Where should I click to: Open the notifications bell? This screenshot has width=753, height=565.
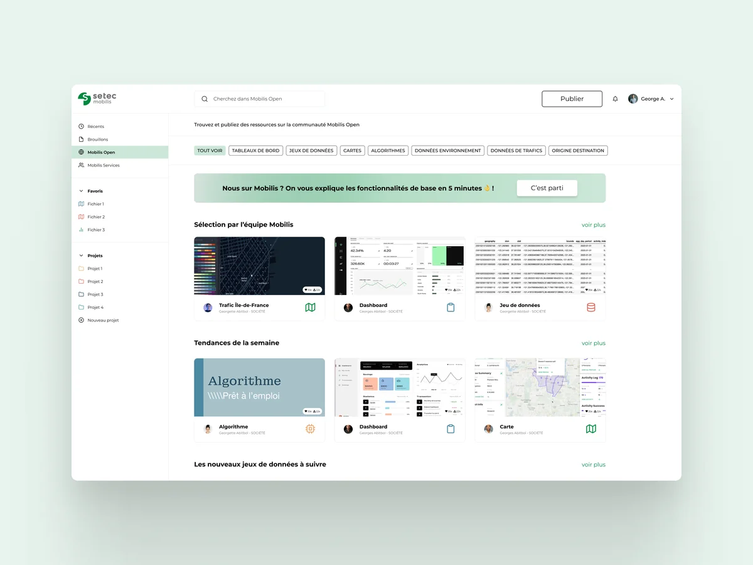(616, 99)
